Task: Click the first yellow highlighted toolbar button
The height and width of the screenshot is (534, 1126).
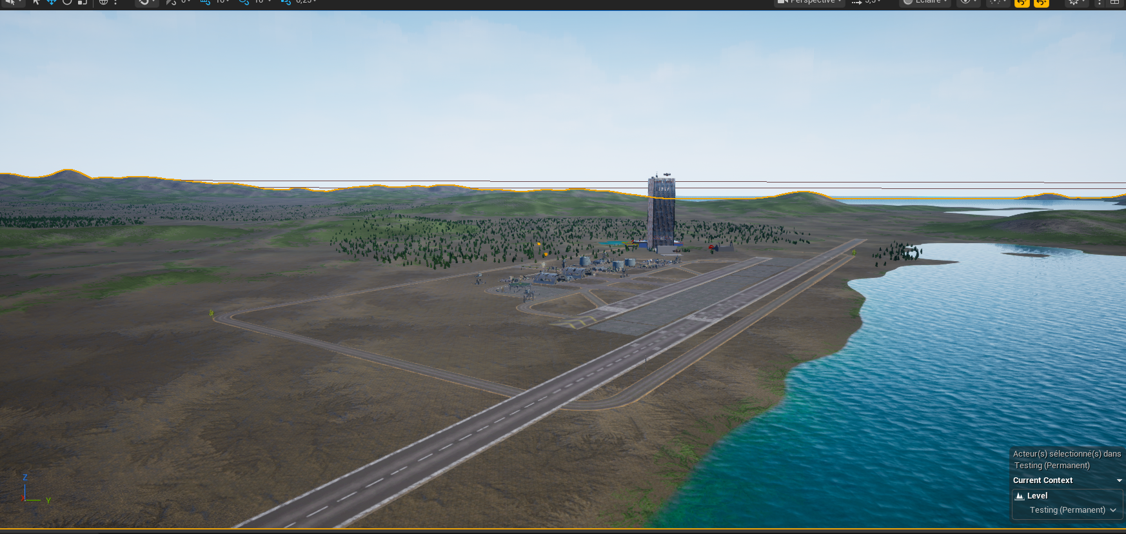Action: point(1022,3)
